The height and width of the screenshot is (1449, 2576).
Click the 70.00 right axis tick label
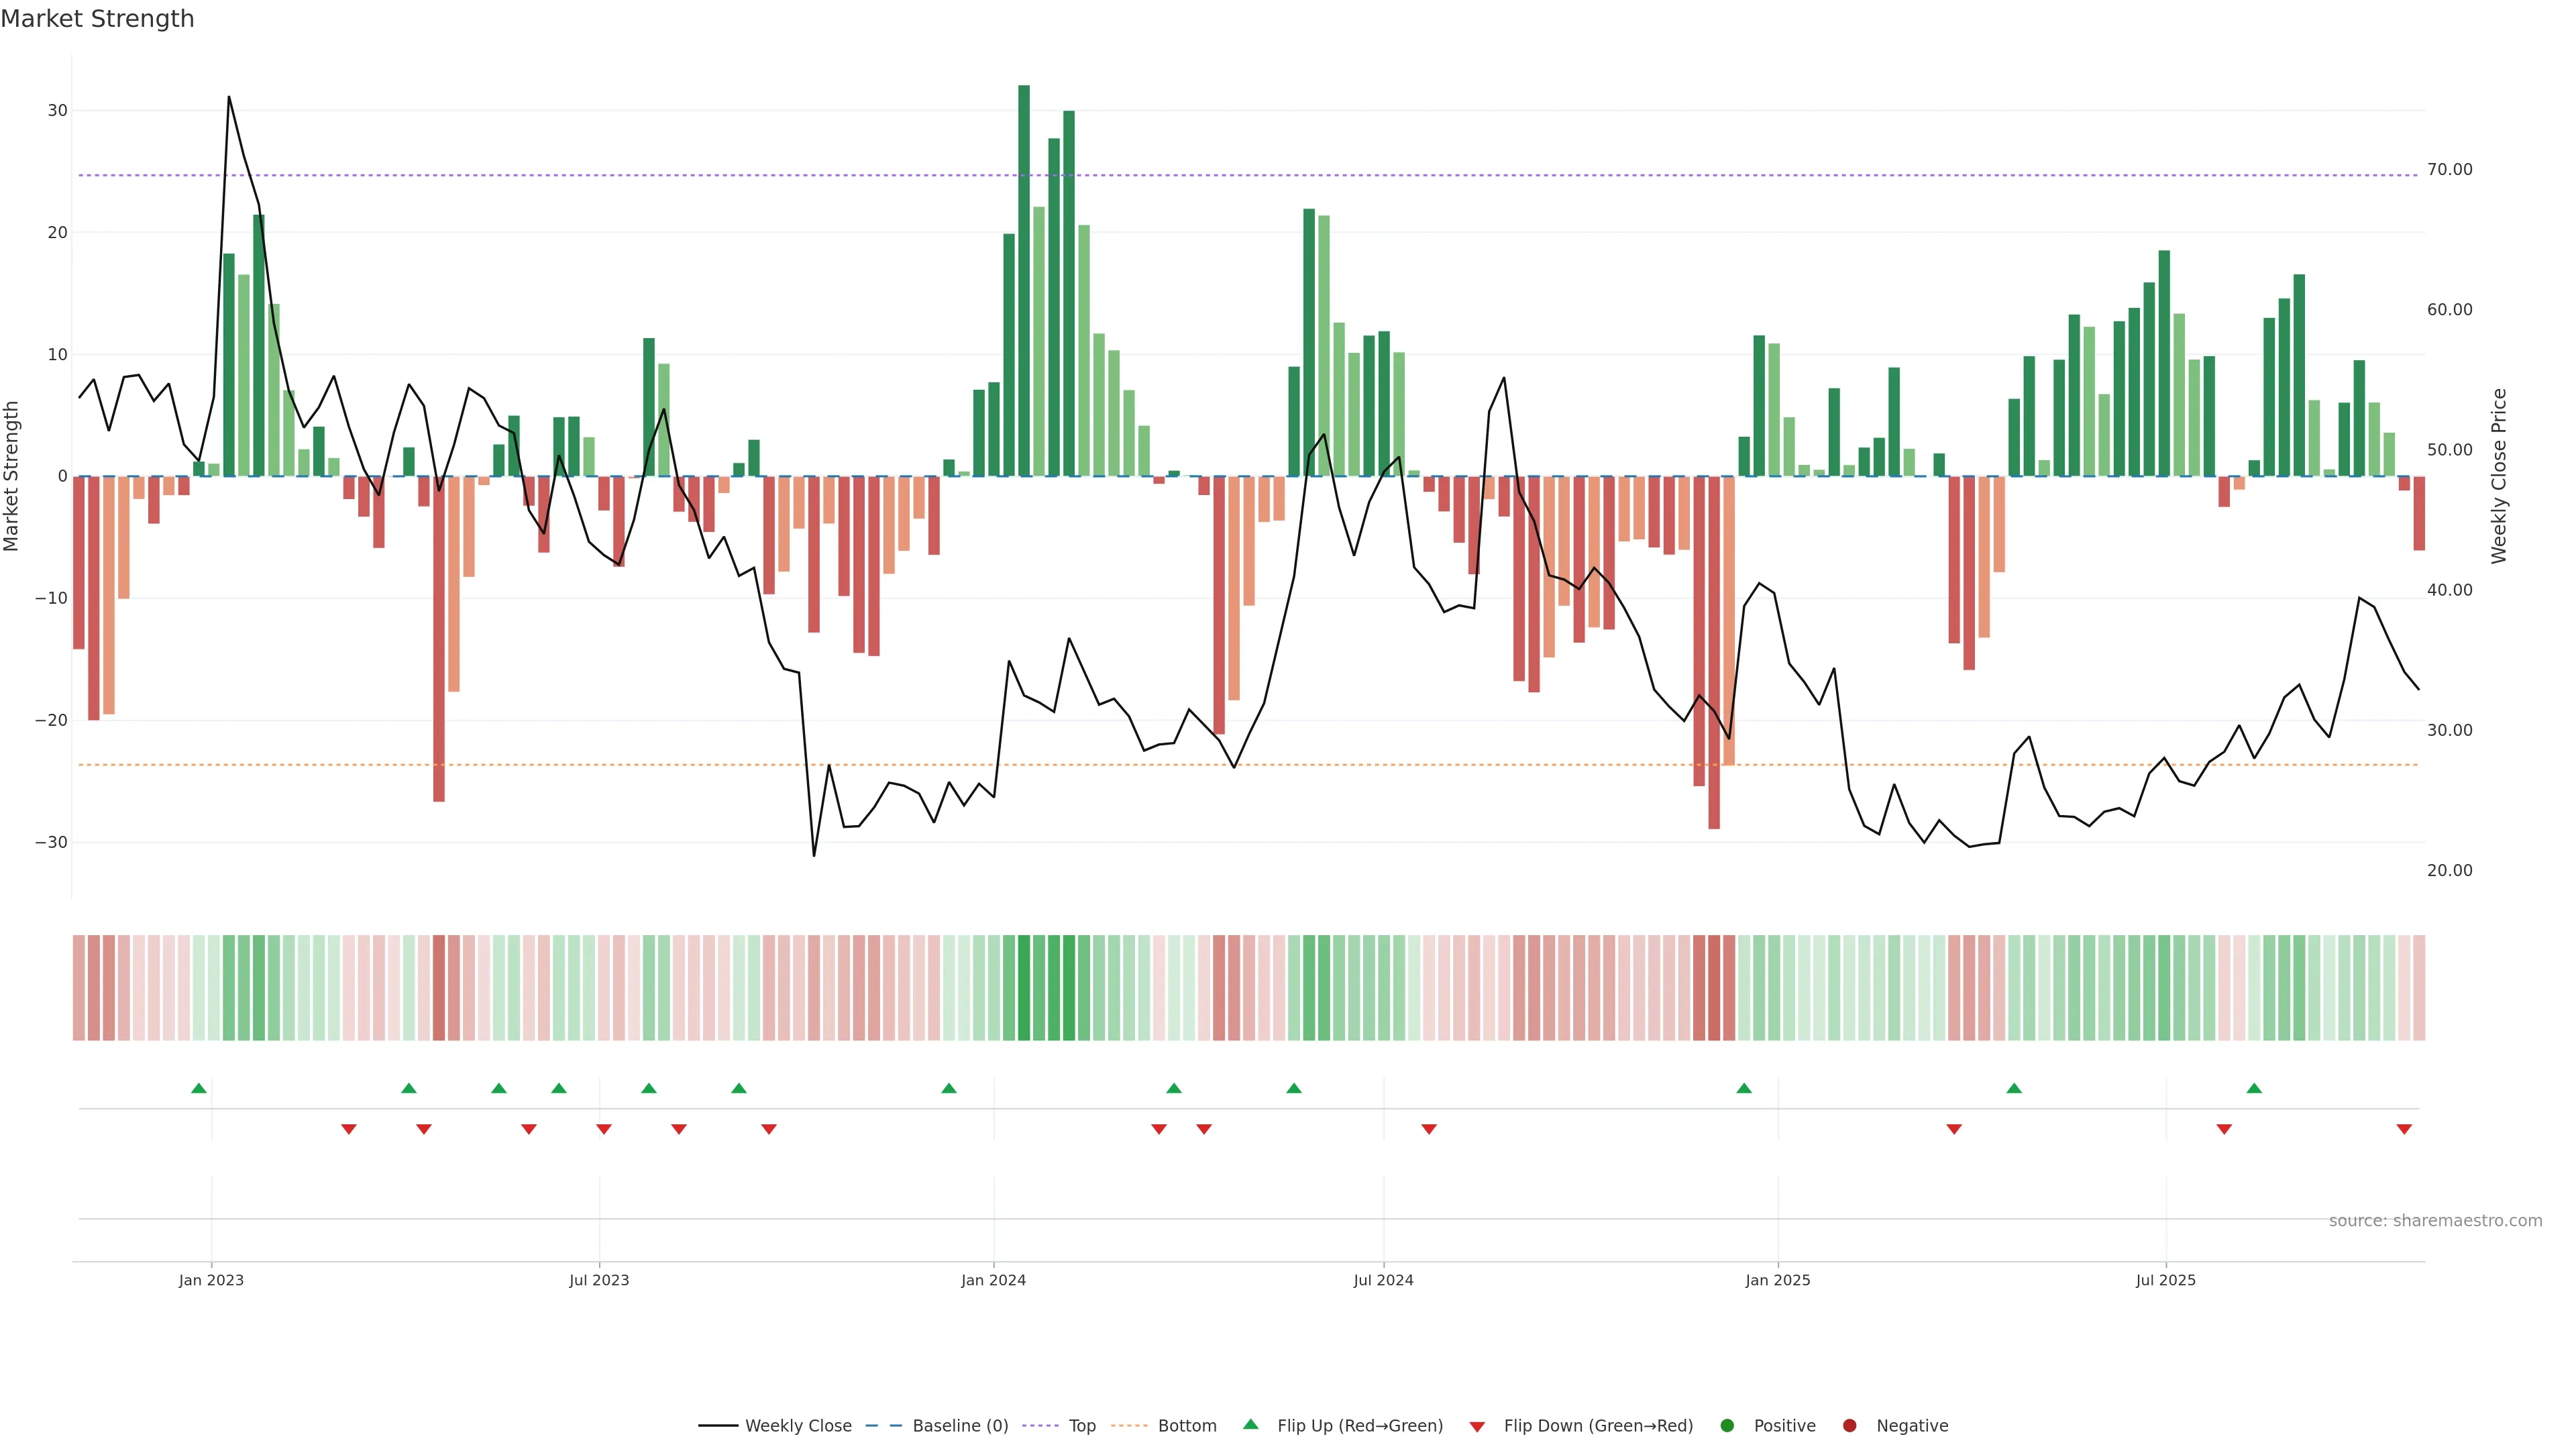point(2449,169)
